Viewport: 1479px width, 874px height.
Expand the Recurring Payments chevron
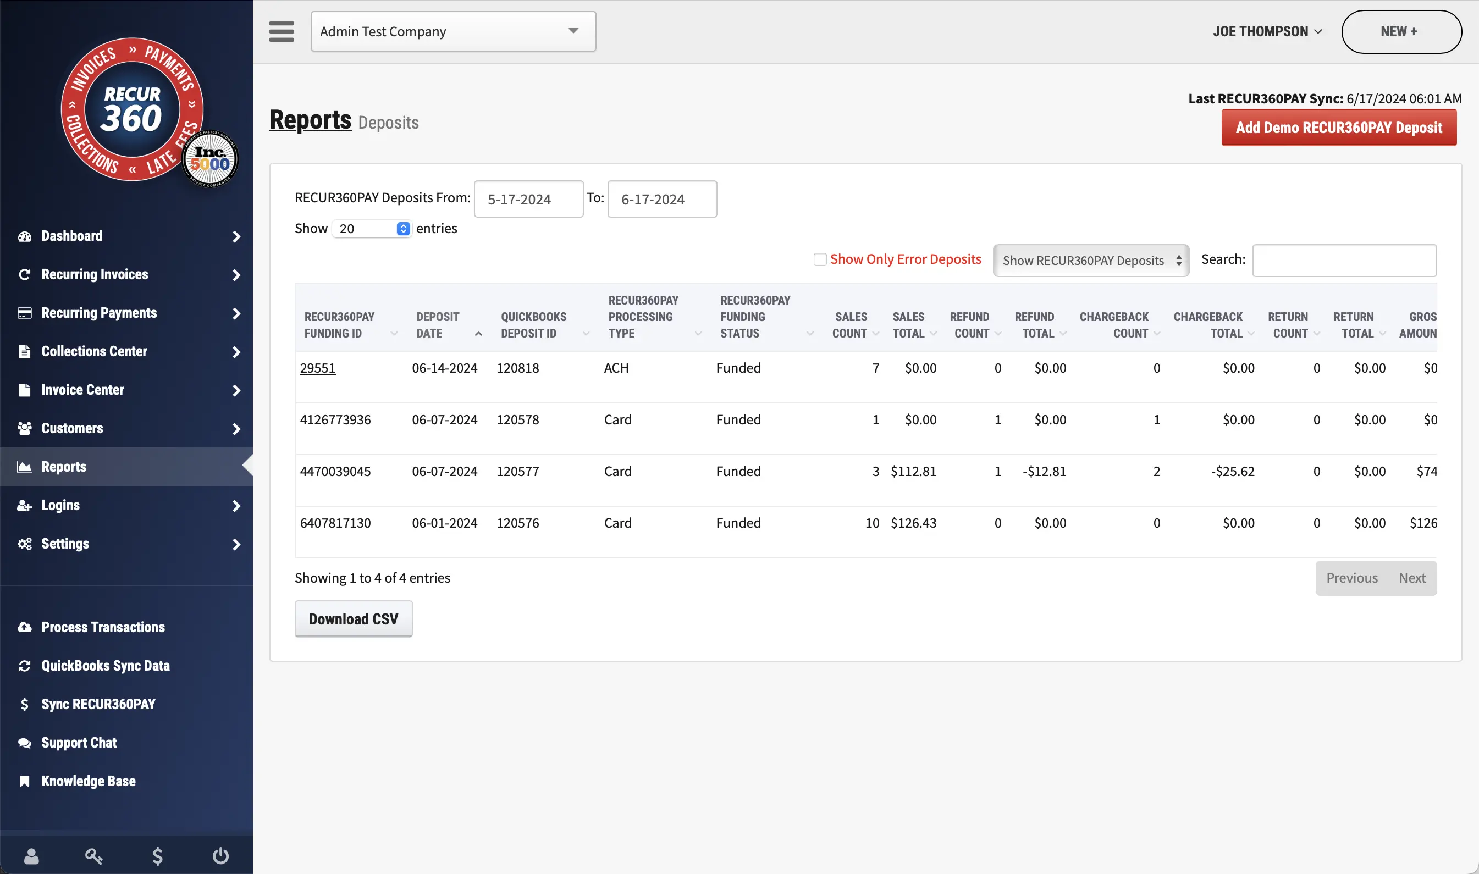[x=236, y=313]
